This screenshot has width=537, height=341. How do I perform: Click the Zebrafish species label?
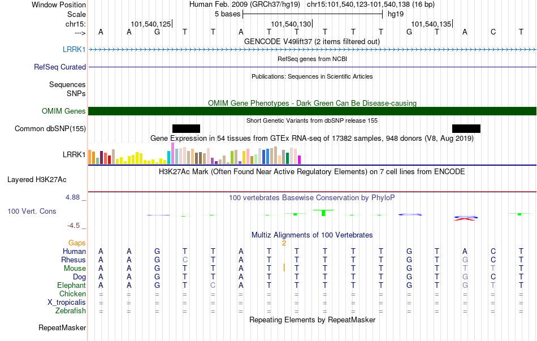(71, 311)
